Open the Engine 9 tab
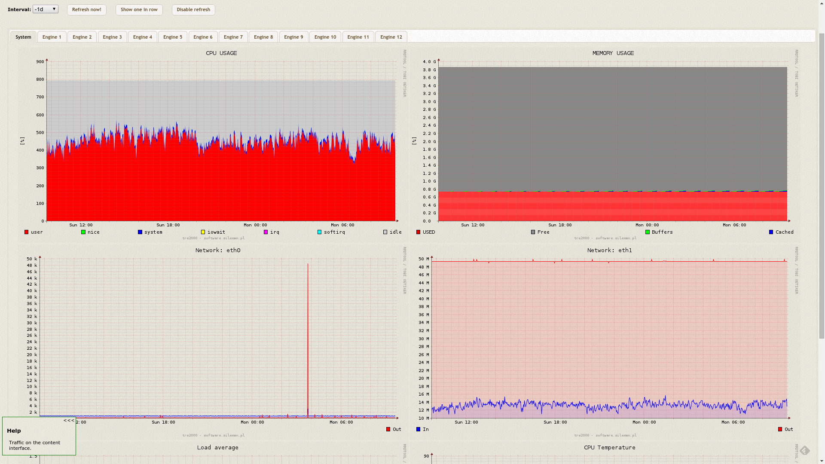 (x=293, y=37)
